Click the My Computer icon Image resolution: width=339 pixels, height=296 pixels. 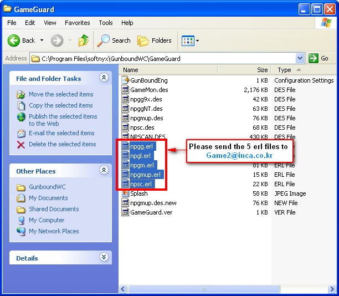(21, 221)
